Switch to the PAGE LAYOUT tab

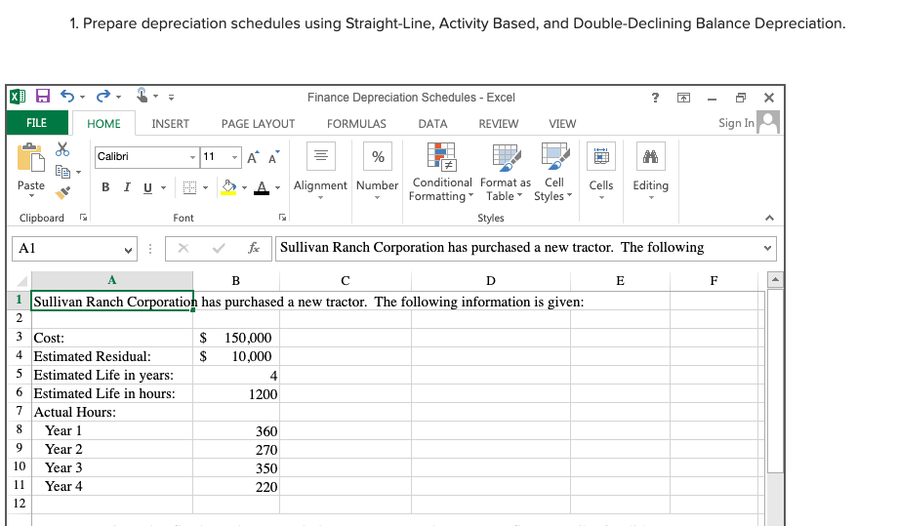[x=259, y=124]
